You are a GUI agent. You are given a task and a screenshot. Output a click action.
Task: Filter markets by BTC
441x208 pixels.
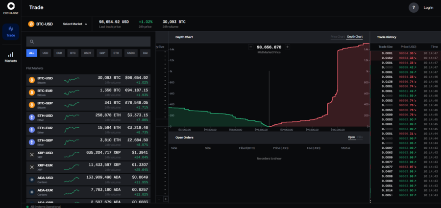(x=73, y=53)
